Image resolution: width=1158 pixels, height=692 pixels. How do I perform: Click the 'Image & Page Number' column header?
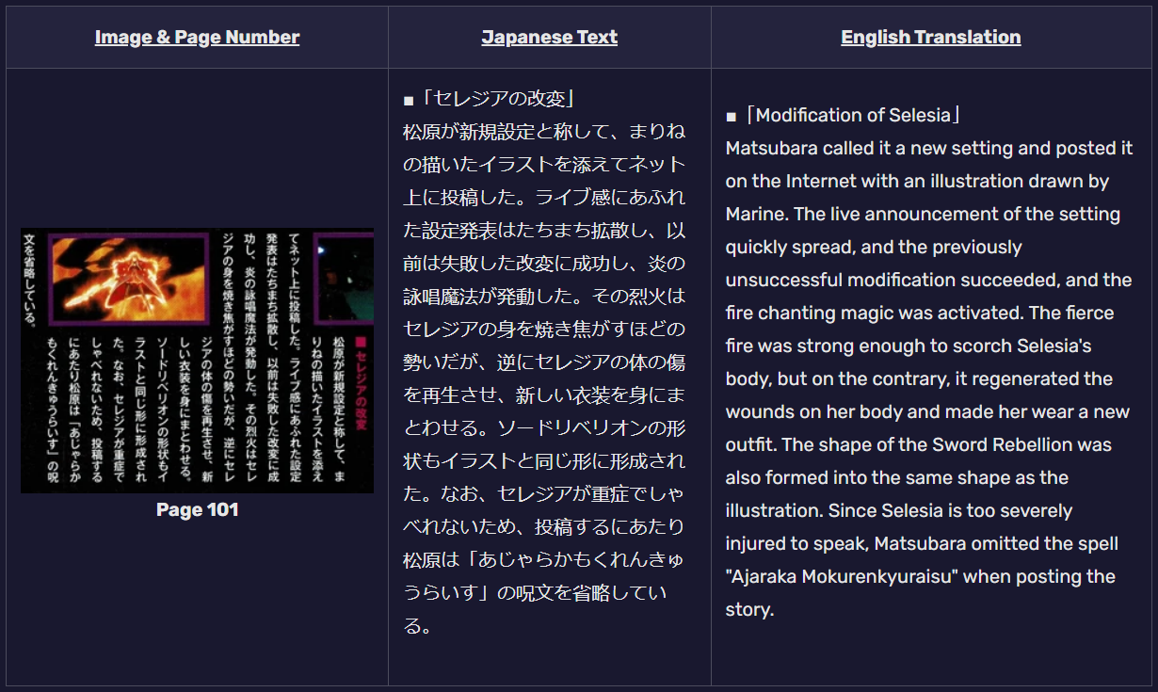[x=197, y=38]
